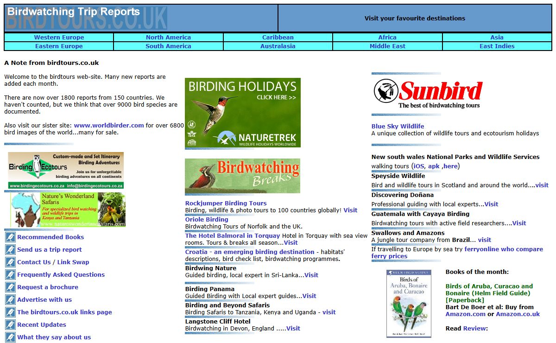This screenshot has height=343, width=556.
Task: Click the bird icon beside links page
Action: (10, 312)
